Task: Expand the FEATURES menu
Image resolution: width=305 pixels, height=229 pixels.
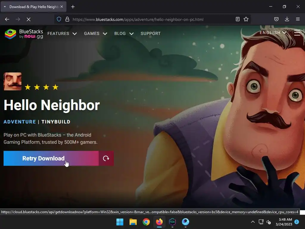Action: (x=62, y=33)
